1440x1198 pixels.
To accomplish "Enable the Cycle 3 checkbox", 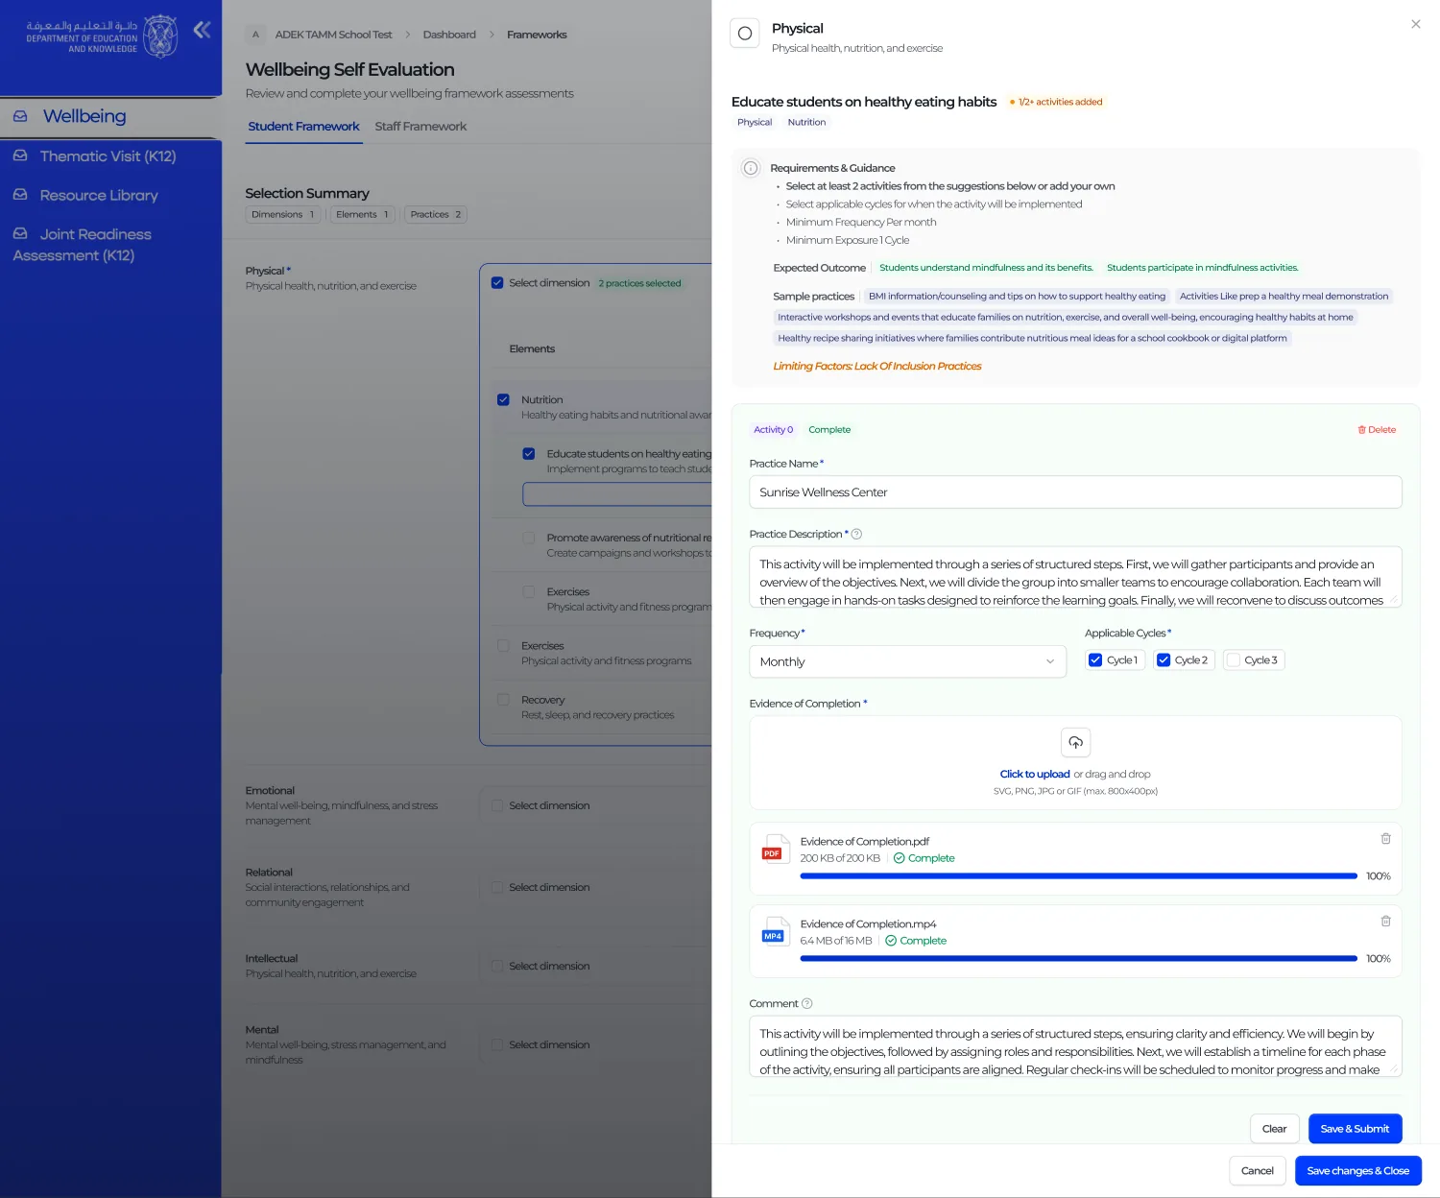I will 1234,660.
